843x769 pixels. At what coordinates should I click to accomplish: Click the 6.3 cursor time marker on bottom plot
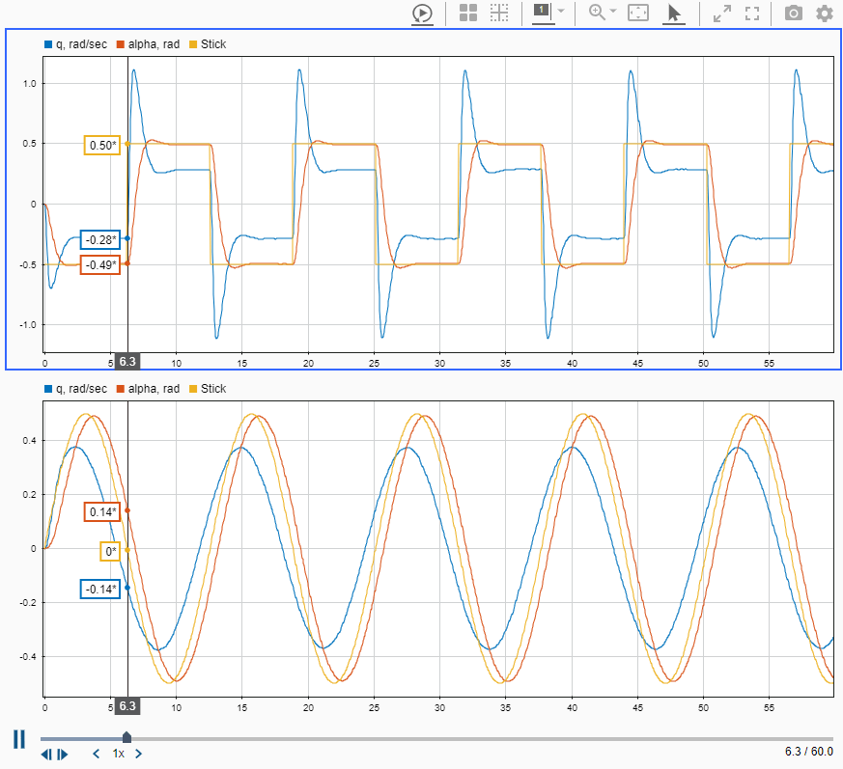click(x=127, y=706)
